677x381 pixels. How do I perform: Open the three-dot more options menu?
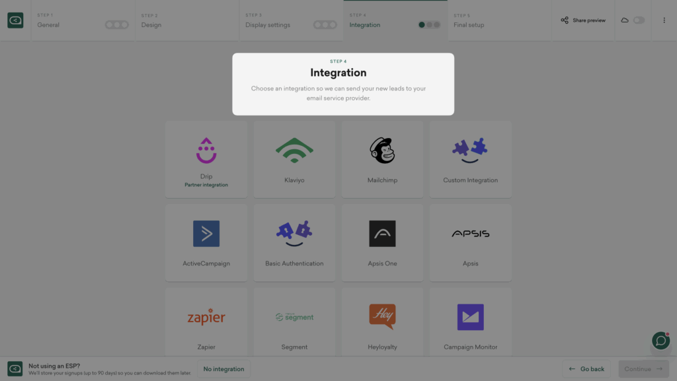tap(664, 20)
